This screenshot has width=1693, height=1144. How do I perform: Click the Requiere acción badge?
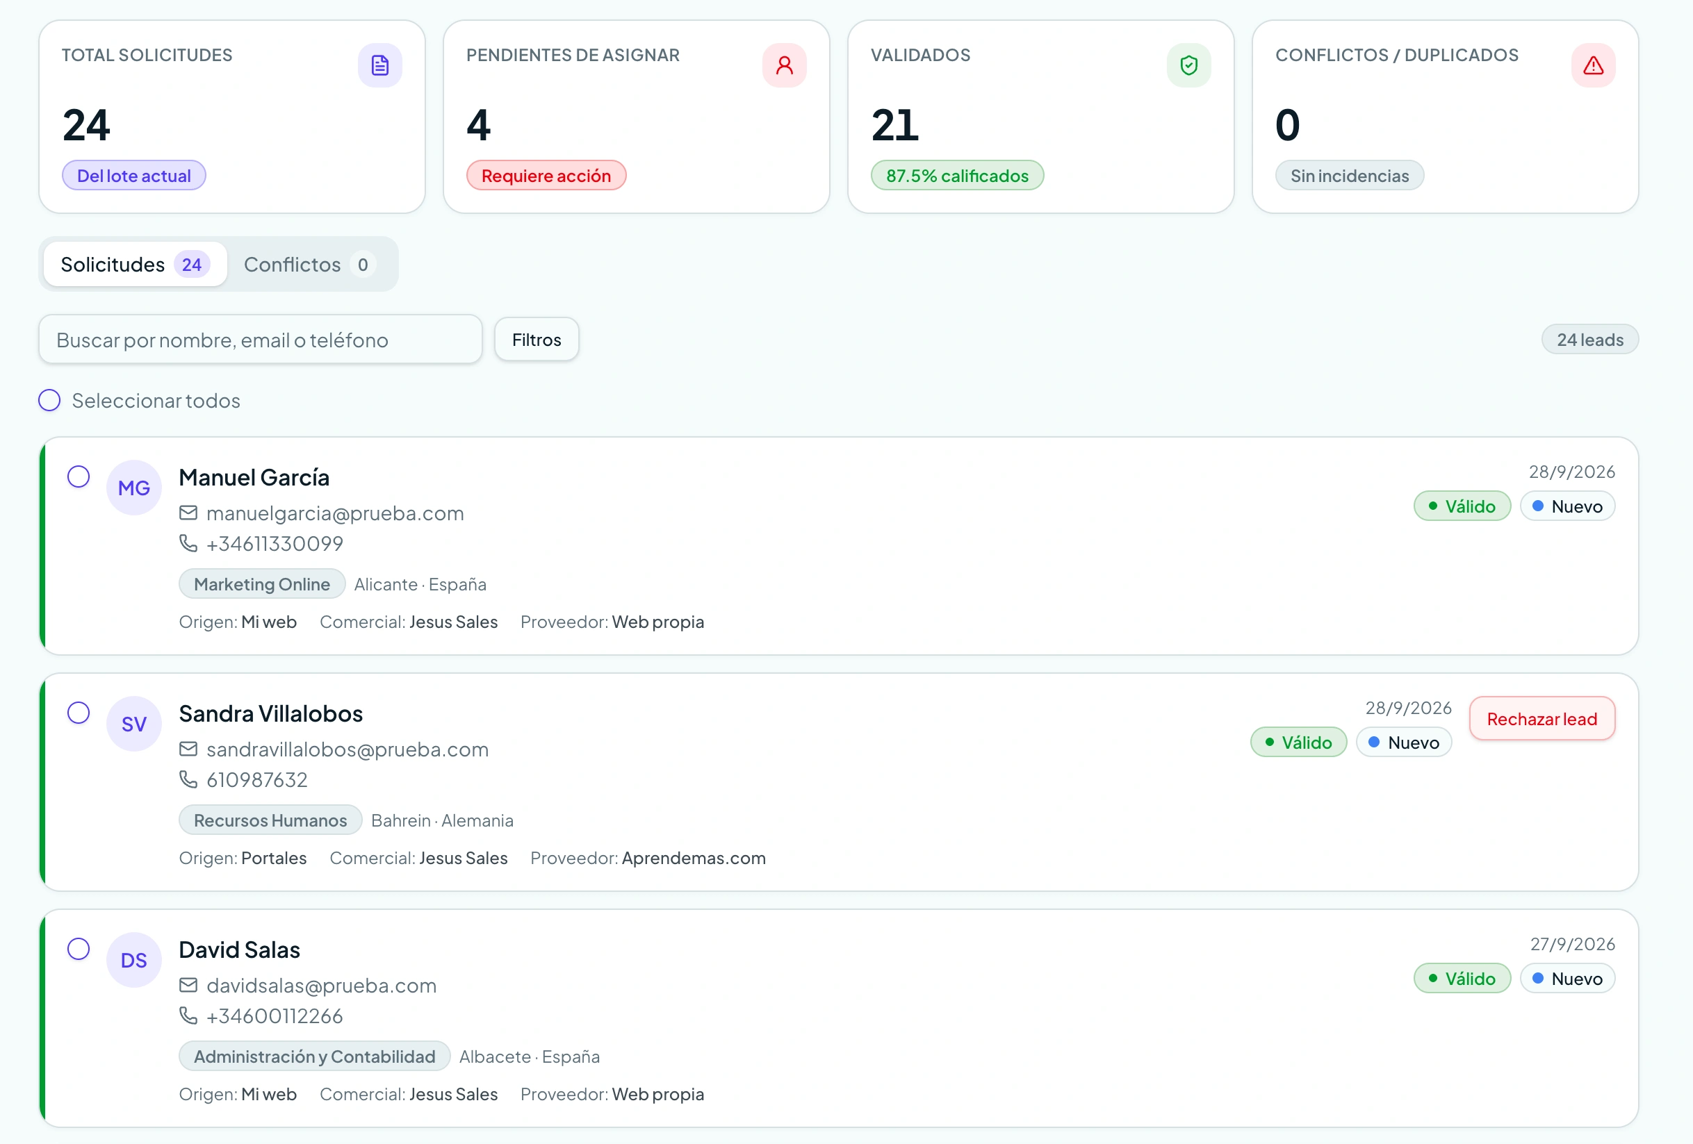tap(546, 176)
